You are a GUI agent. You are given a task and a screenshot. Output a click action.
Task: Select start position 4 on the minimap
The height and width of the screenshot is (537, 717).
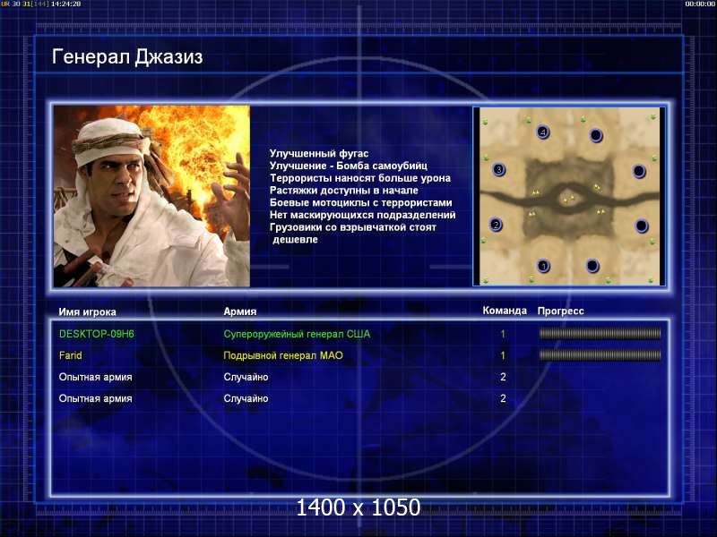pos(543,132)
